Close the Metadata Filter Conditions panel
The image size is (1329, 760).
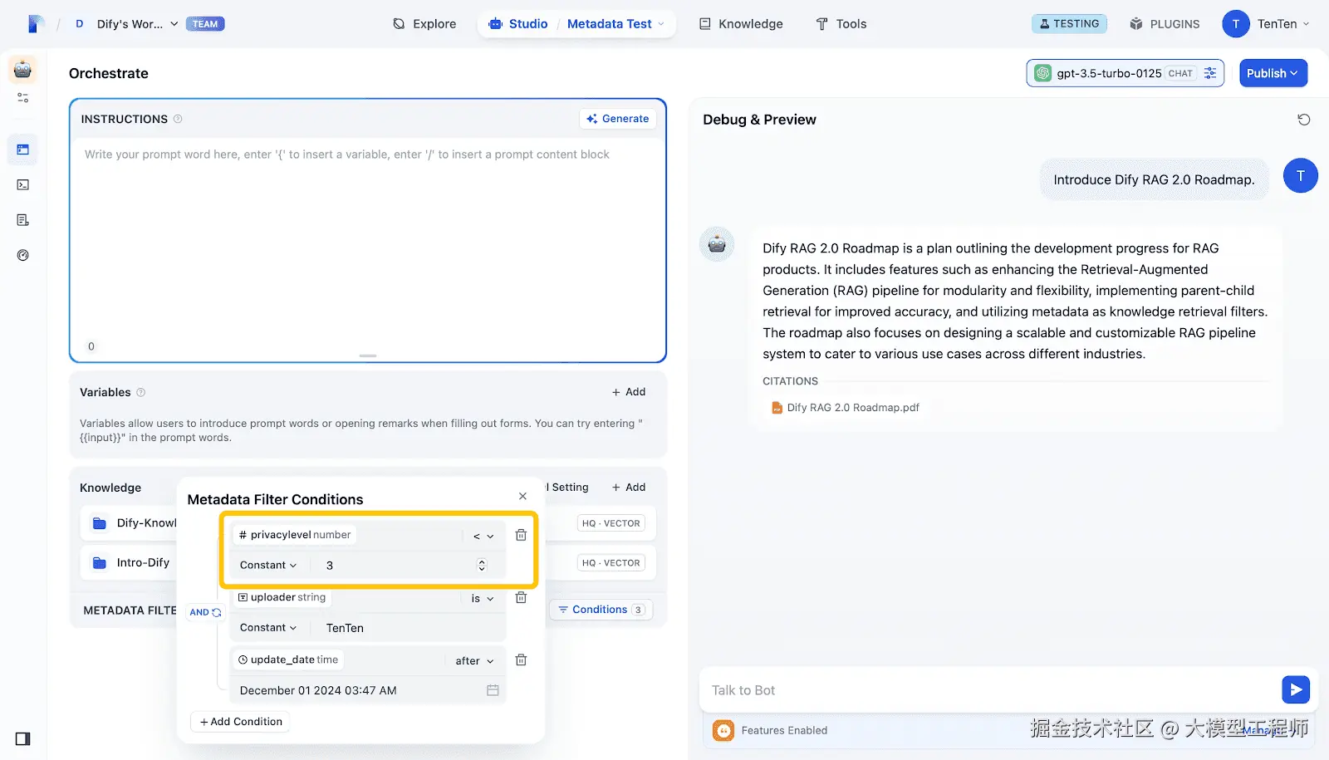tap(522, 497)
